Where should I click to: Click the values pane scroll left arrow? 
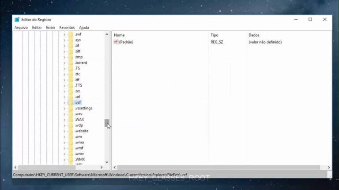tap(115, 168)
